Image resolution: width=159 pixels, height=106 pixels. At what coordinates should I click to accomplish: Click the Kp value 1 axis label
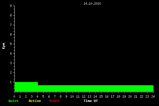11,82
